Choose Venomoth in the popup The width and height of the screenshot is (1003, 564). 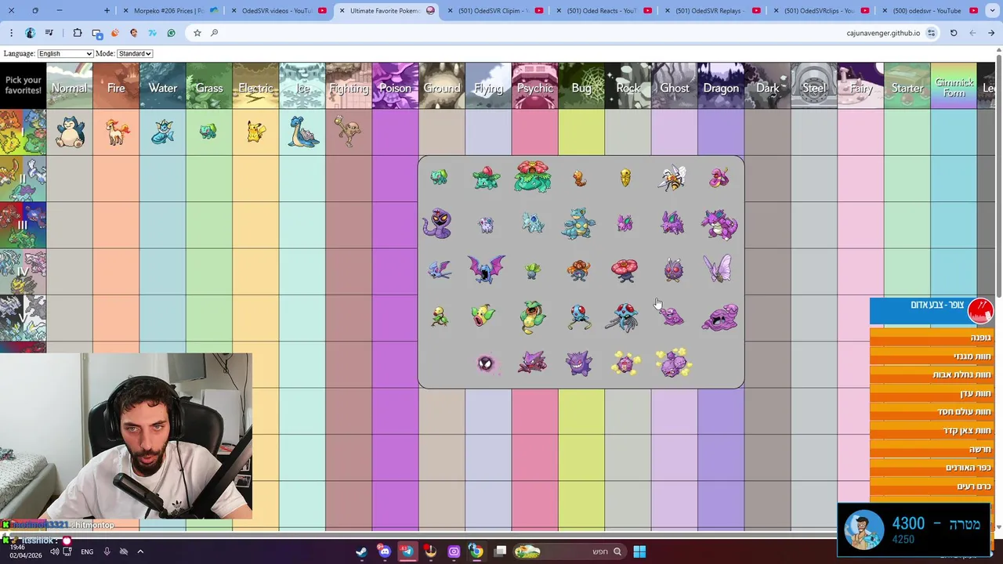[x=719, y=269]
